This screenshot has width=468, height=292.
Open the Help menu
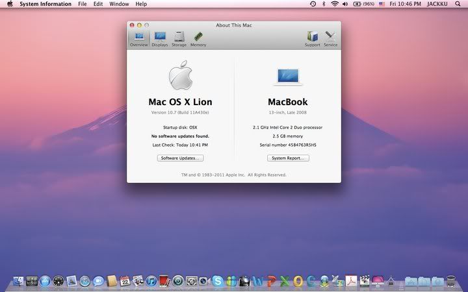point(141,4)
